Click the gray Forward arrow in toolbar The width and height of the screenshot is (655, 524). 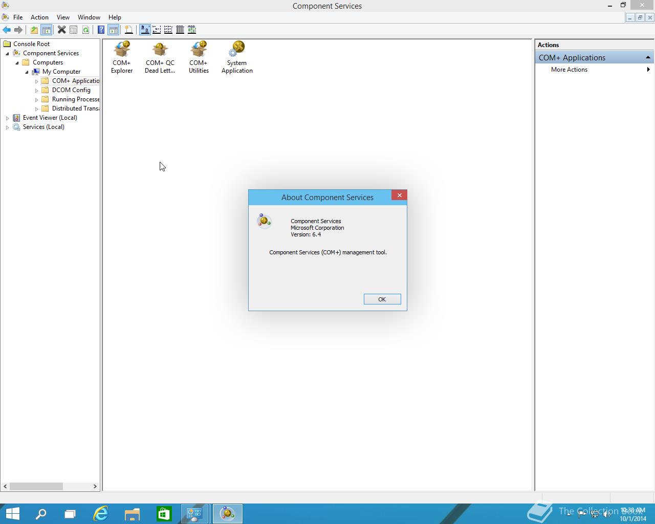pos(18,30)
